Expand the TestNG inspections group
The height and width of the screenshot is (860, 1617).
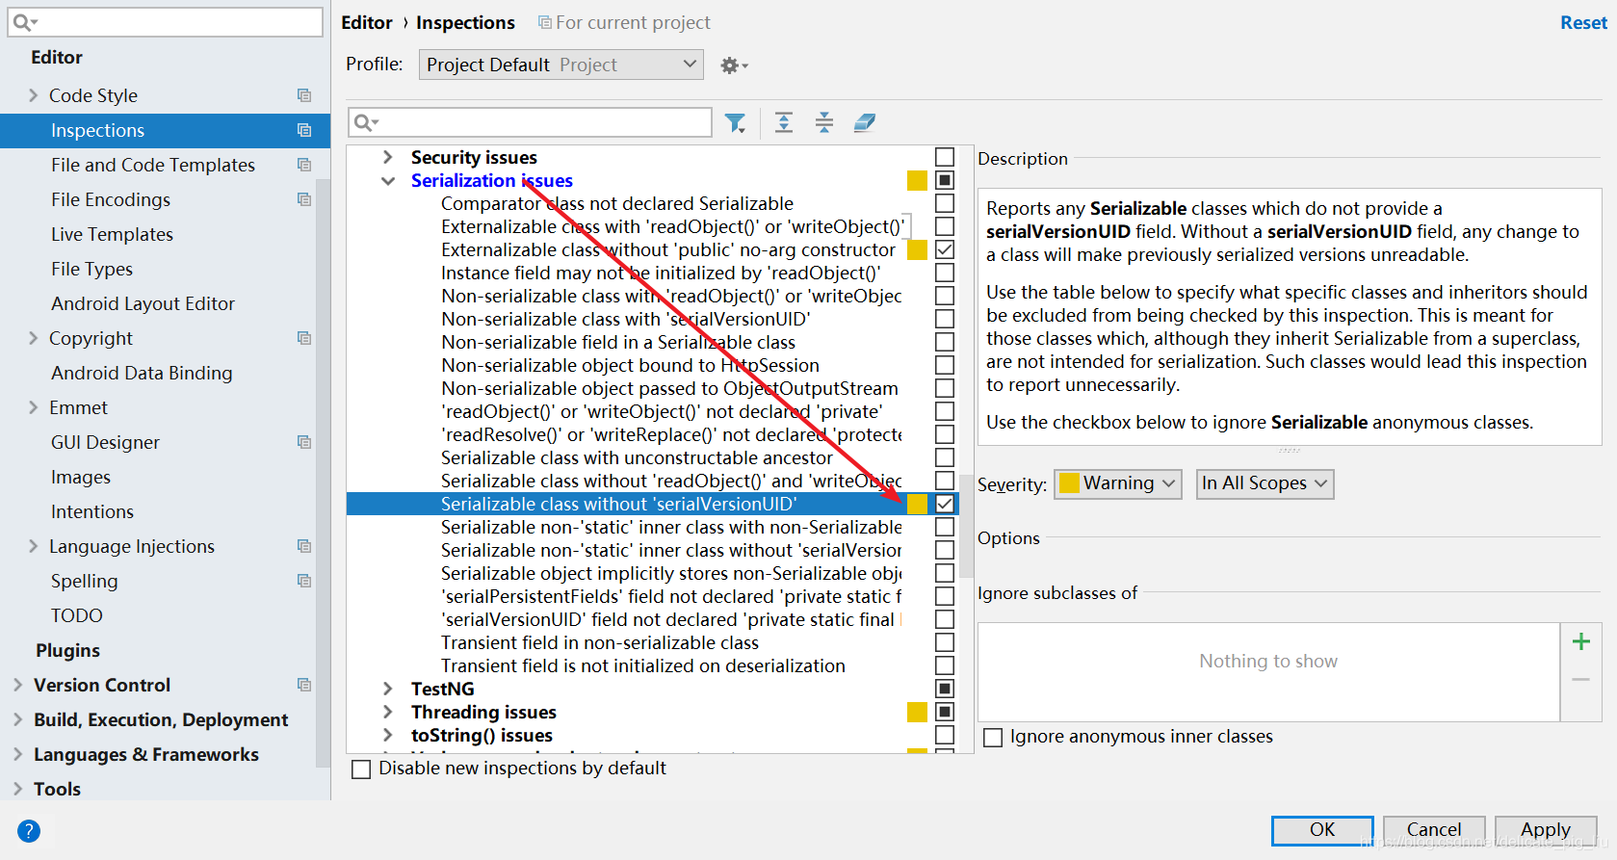[x=387, y=689]
